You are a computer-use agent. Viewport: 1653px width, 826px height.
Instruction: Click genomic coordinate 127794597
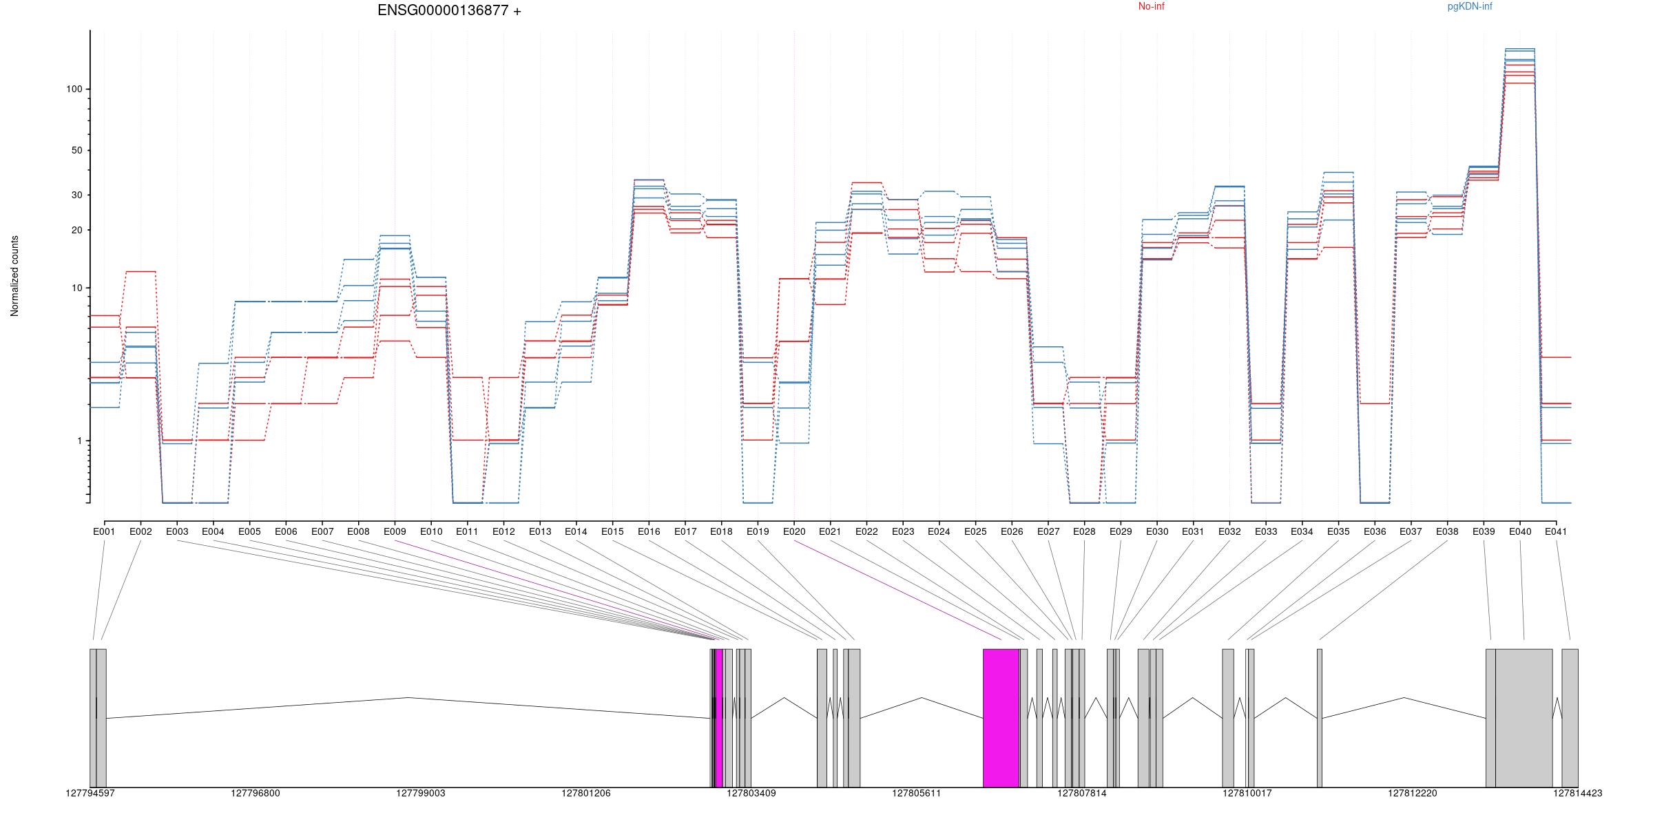pos(90,794)
